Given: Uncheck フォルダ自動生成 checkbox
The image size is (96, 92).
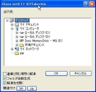Looking at the screenshot, I should click(5, 78).
